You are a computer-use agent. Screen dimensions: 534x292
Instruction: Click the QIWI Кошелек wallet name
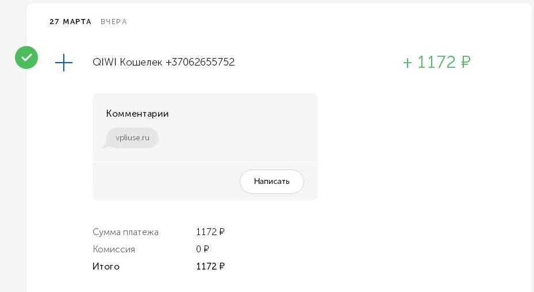[x=128, y=62]
